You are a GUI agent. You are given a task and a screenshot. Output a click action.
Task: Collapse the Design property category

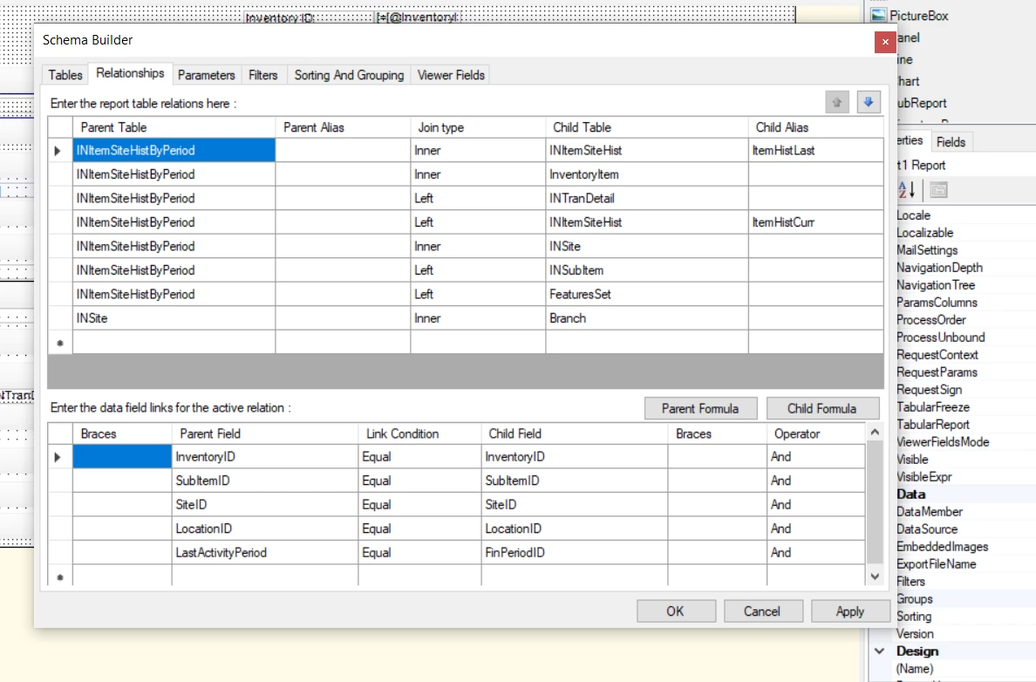click(879, 651)
